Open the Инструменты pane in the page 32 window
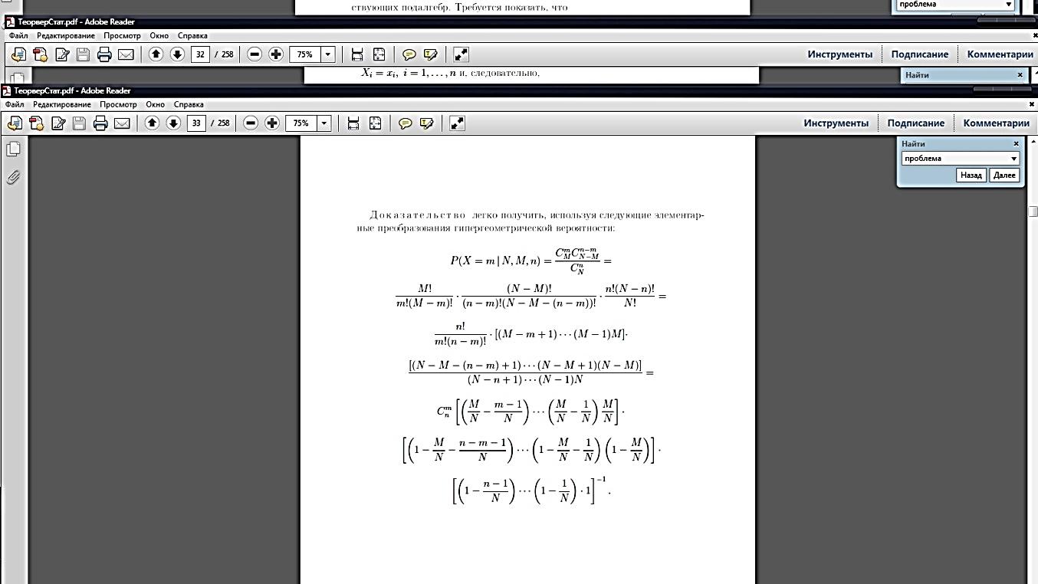 point(839,54)
